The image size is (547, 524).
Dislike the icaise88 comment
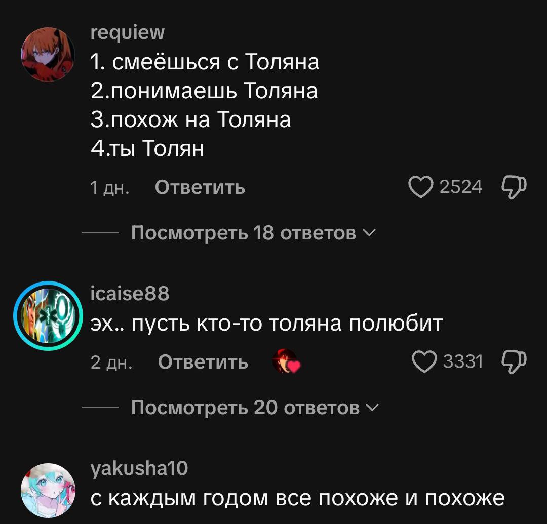514,362
